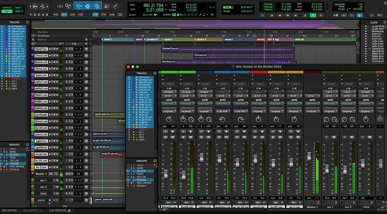Open the Groups list menu in the Mix window
Screen dimensions: 387x214
[155, 161]
